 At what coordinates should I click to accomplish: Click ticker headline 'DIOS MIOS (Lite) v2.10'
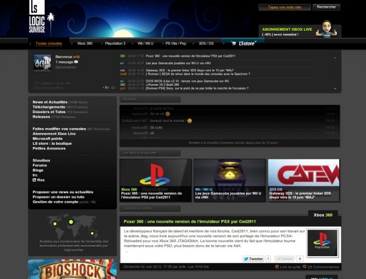coord(187,81)
